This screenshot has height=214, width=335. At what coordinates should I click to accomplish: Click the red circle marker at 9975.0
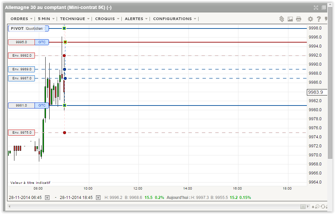(x=64, y=133)
